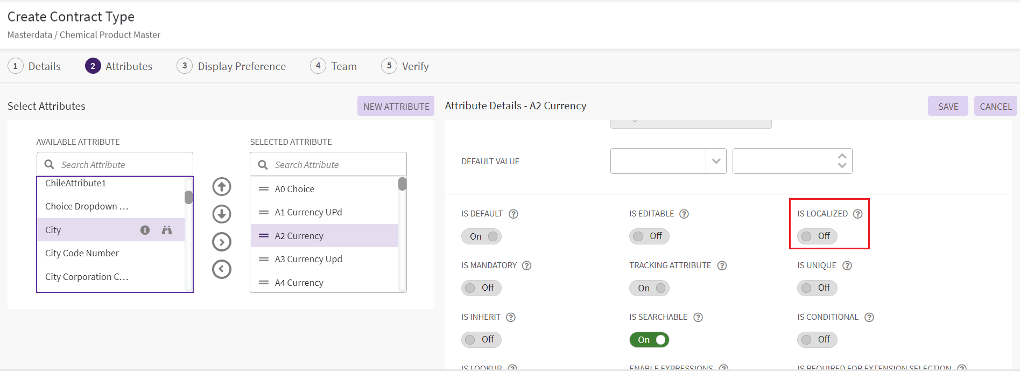Open help icon next to Is Localized
The height and width of the screenshot is (371, 1020).
[x=857, y=214]
